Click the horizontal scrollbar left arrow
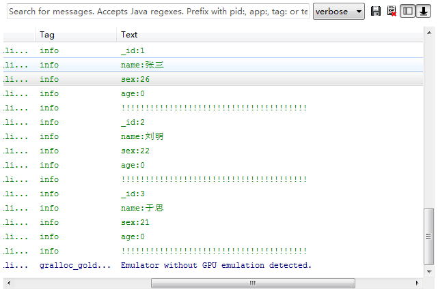438x291 pixels. pyautogui.click(x=8, y=283)
